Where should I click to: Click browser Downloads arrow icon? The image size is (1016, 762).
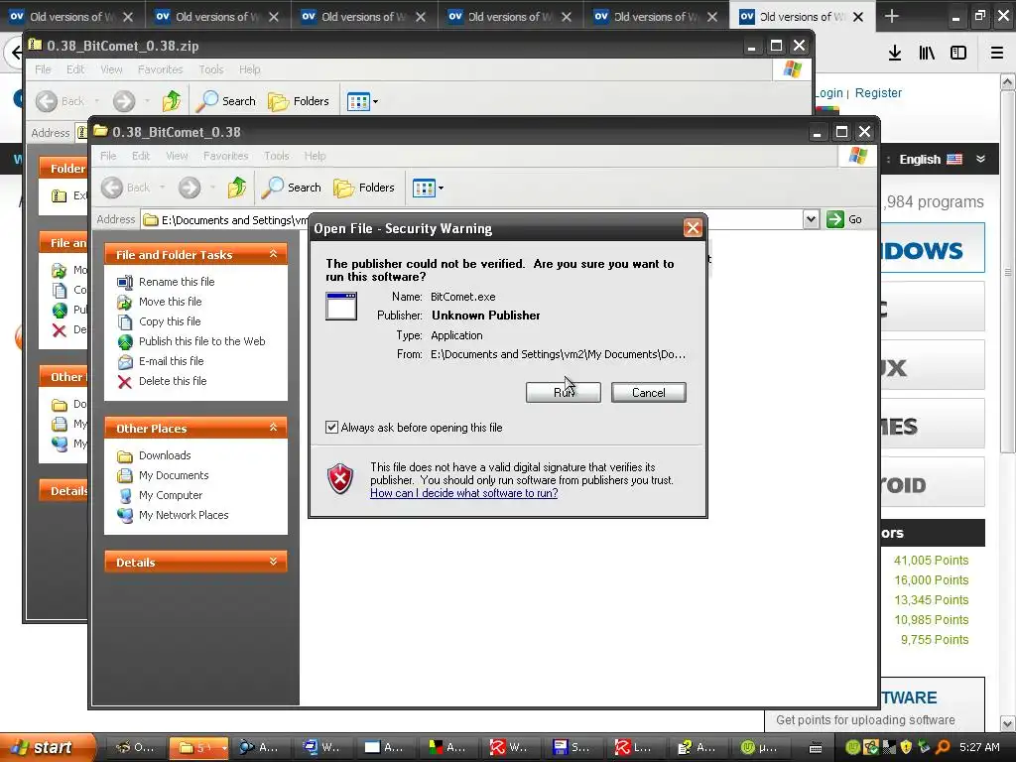[895, 53]
